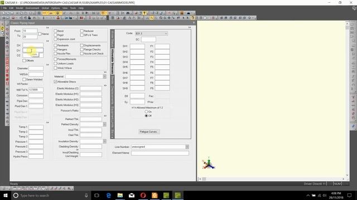357x200 pixels.
Task: Check the Forces/Moments checkbox
Action: [55, 59]
